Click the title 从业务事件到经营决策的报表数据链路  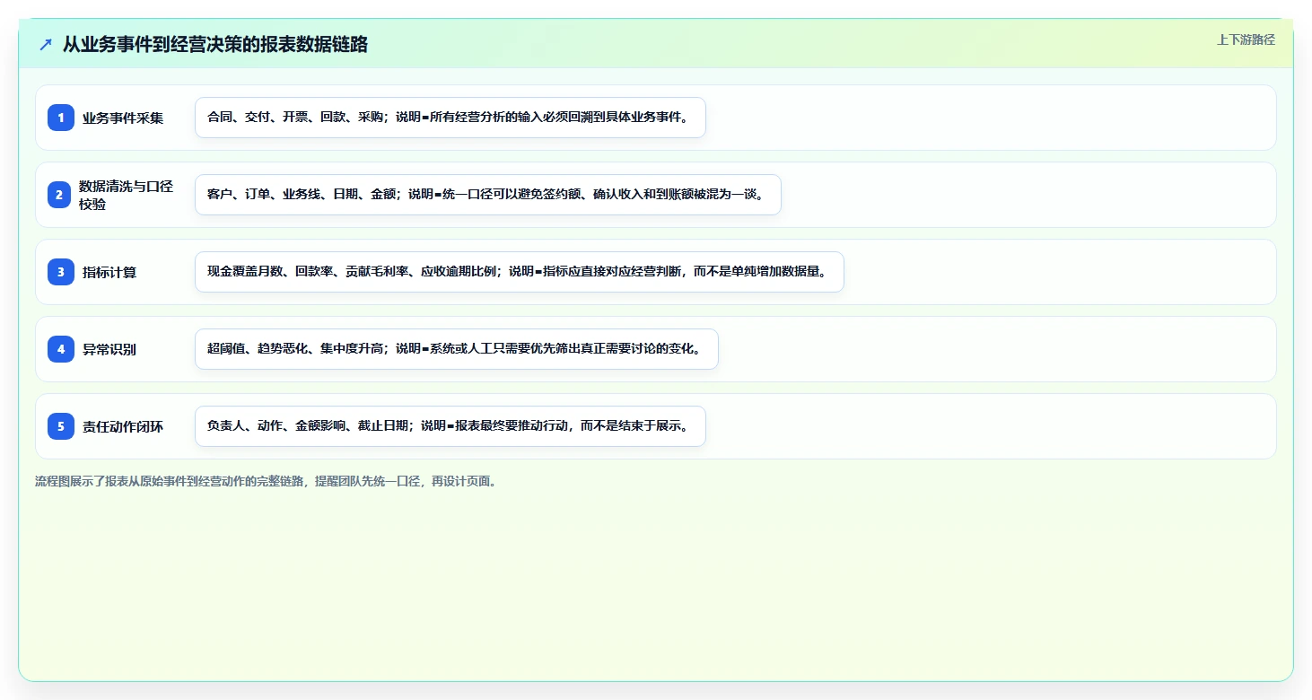pyautogui.click(x=215, y=44)
